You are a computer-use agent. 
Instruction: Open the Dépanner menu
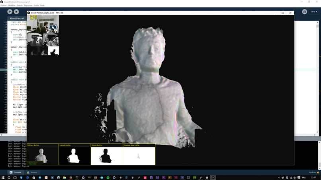point(28,6)
